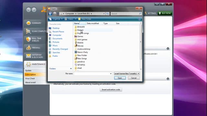This screenshot has height=116, width=207.
Task: Select Subscription under Maintenance in avast
Action: click(35, 74)
